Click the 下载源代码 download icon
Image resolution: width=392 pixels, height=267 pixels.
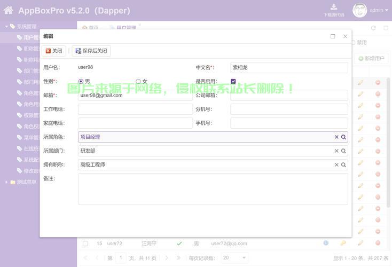[334, 7]
